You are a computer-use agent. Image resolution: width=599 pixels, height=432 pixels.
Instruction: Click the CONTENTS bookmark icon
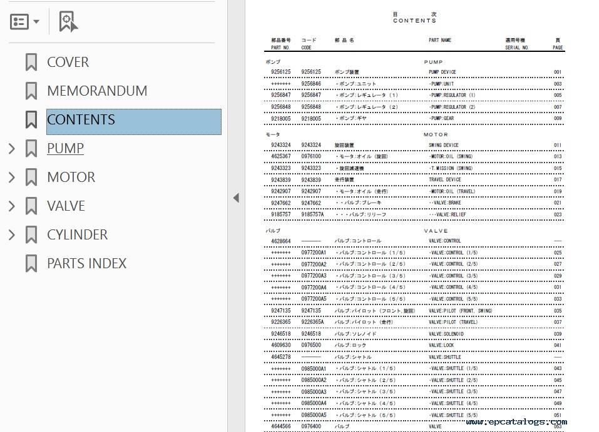click(31, 119)
